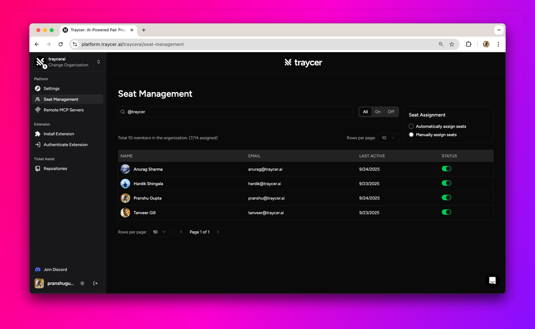Go to previous page of members

coord(181,232)
